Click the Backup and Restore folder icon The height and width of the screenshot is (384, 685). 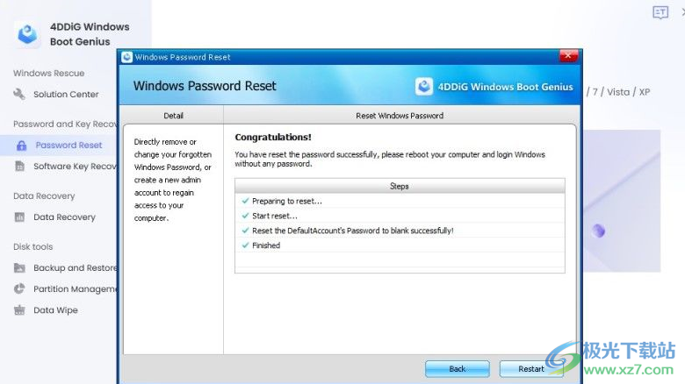pos(19,267)
